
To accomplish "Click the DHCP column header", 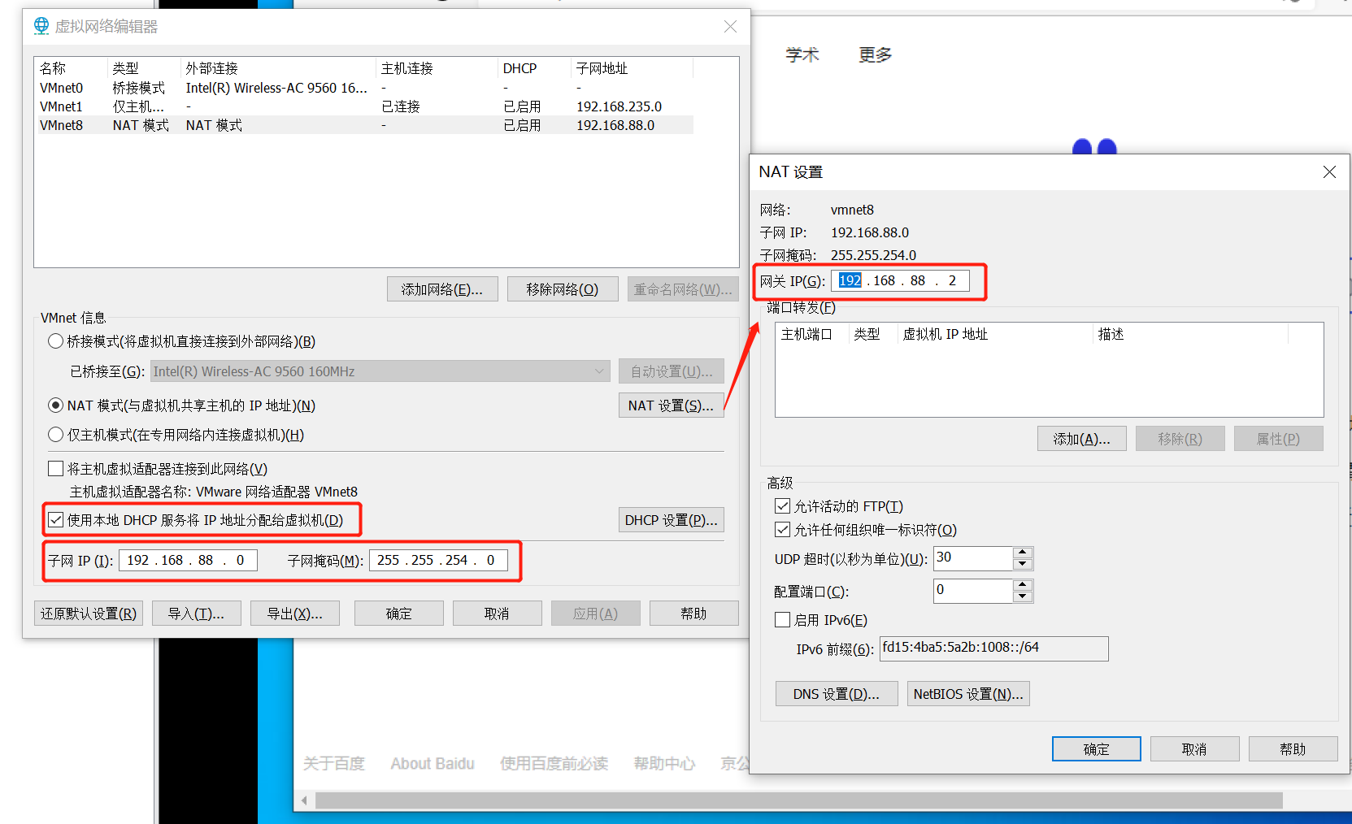I will (x=534, y=68).
